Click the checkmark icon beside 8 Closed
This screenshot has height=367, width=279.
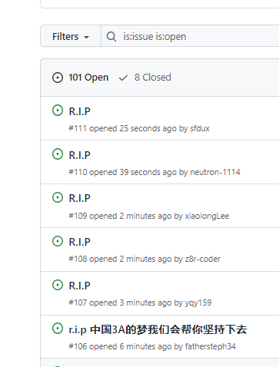(x=123, y=78)
